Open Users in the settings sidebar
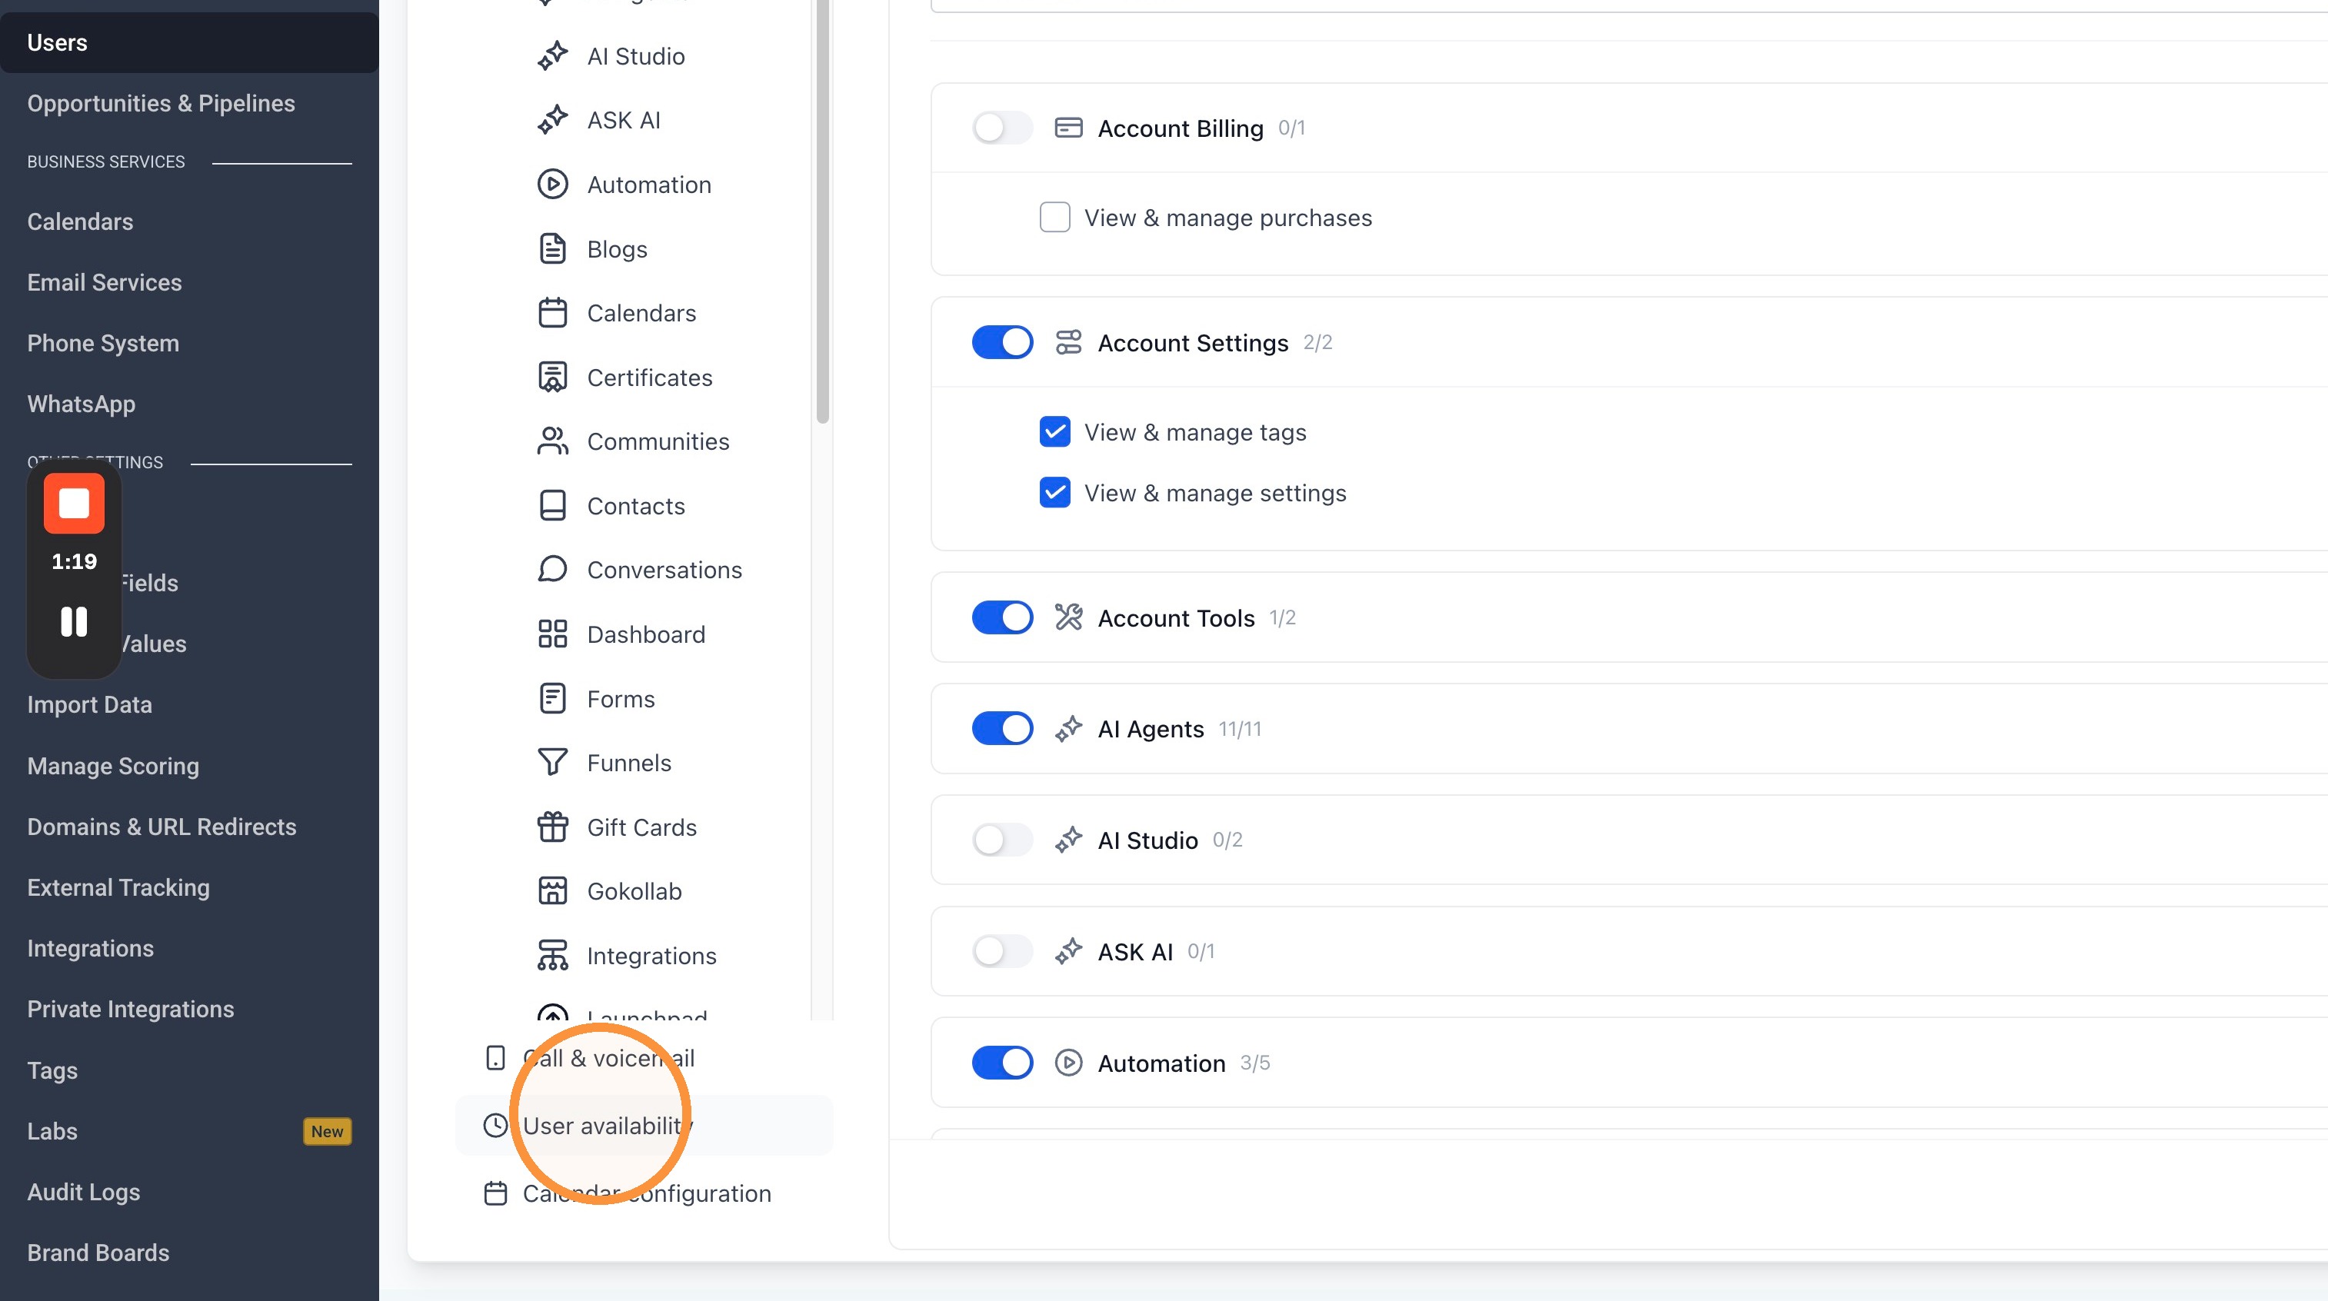This screenshot has width=2328, height=1301. click(189, 42)
